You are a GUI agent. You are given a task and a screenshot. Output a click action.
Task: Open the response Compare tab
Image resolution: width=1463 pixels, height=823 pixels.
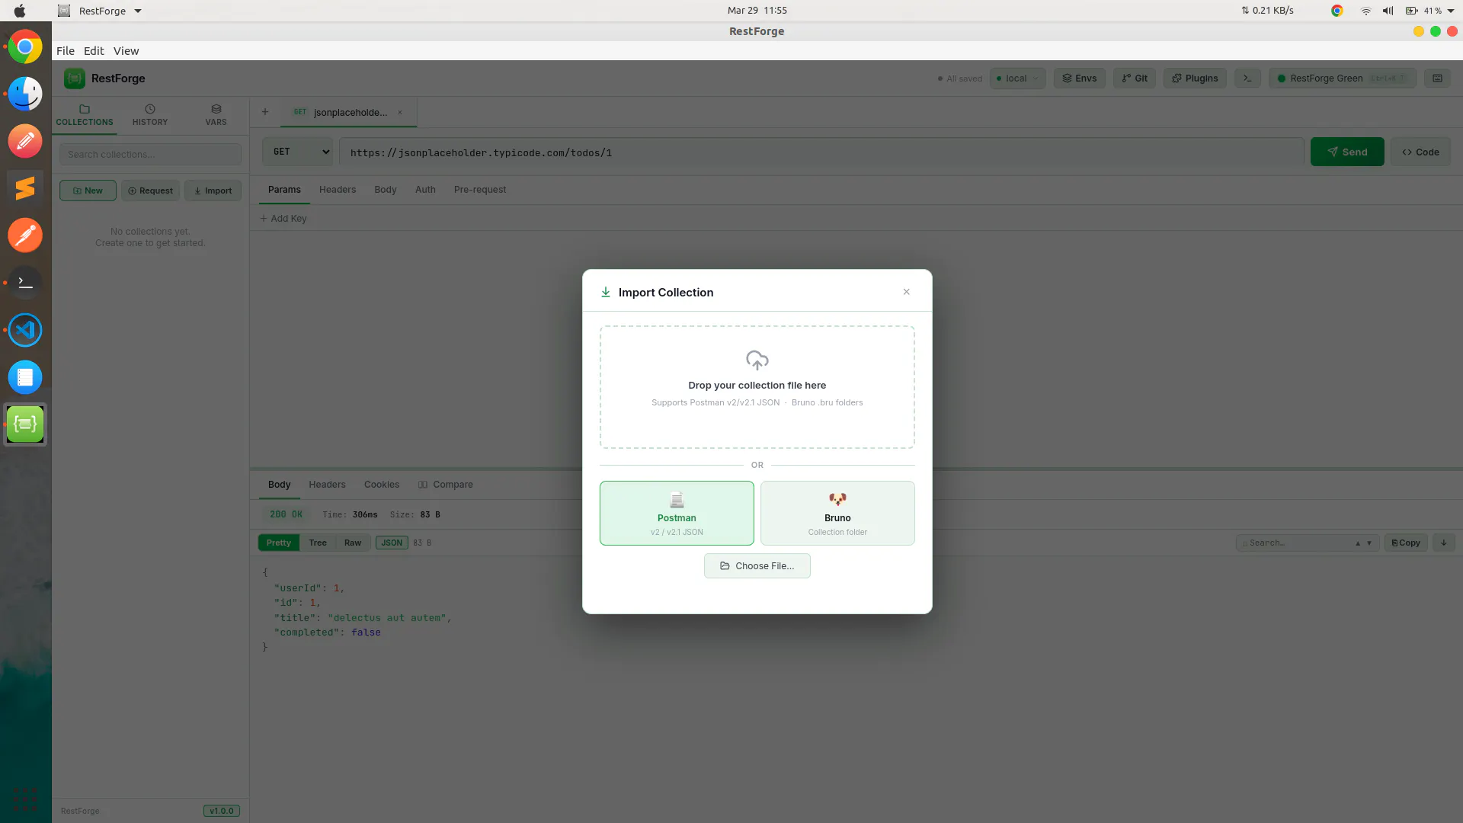tap(446, 485)
